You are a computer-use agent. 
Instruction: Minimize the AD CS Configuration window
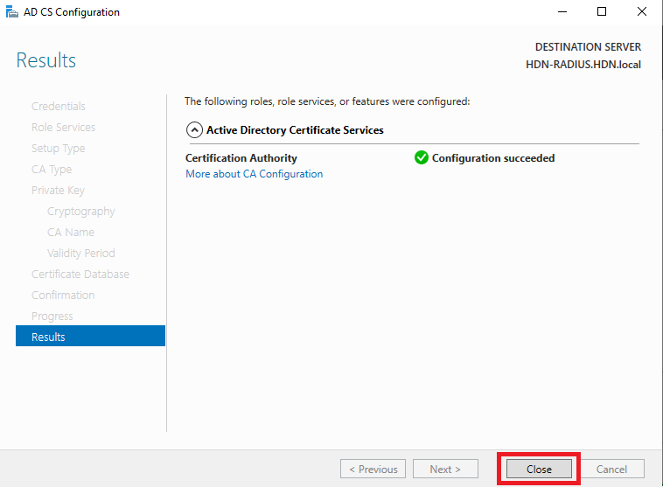point(562,12)
